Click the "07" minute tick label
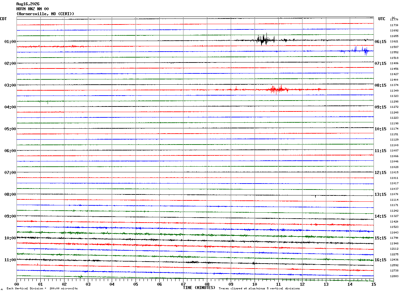This screenshot has height=293, width=400. click(x=183, y=284)
